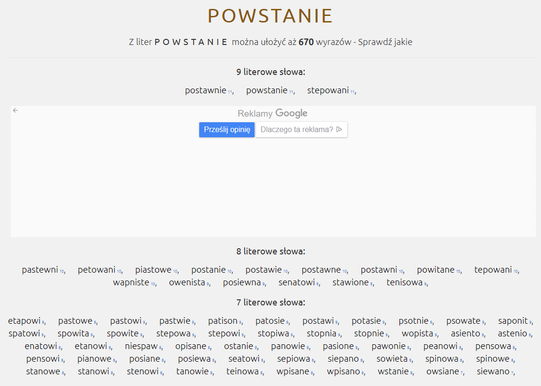Select the word wstanie
This screenshot has width=541, height=386.
394,371
